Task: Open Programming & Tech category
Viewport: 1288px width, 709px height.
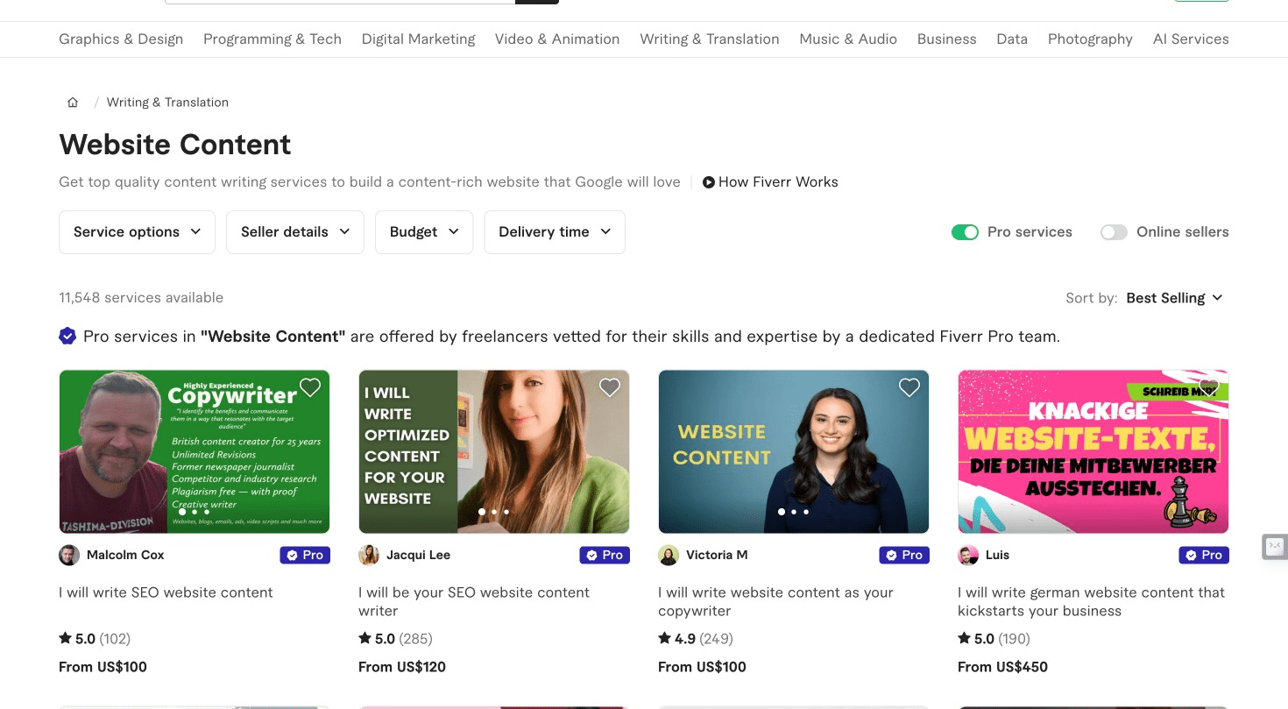Action: [272, 39]
